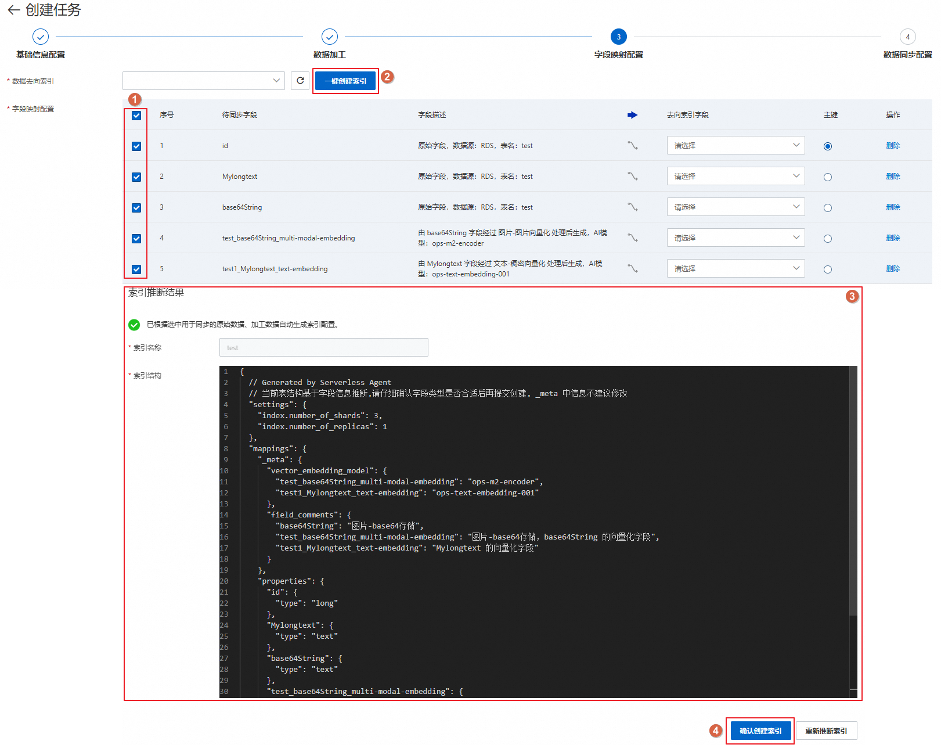Click the blue arrow header icon
The image size is (941, 748).
pyautogui.click(x=632, y=115)
